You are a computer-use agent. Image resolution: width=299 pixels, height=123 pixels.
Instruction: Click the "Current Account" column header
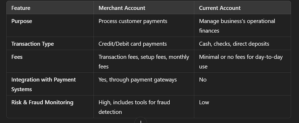pyautogui.click(x=220, y=8)
